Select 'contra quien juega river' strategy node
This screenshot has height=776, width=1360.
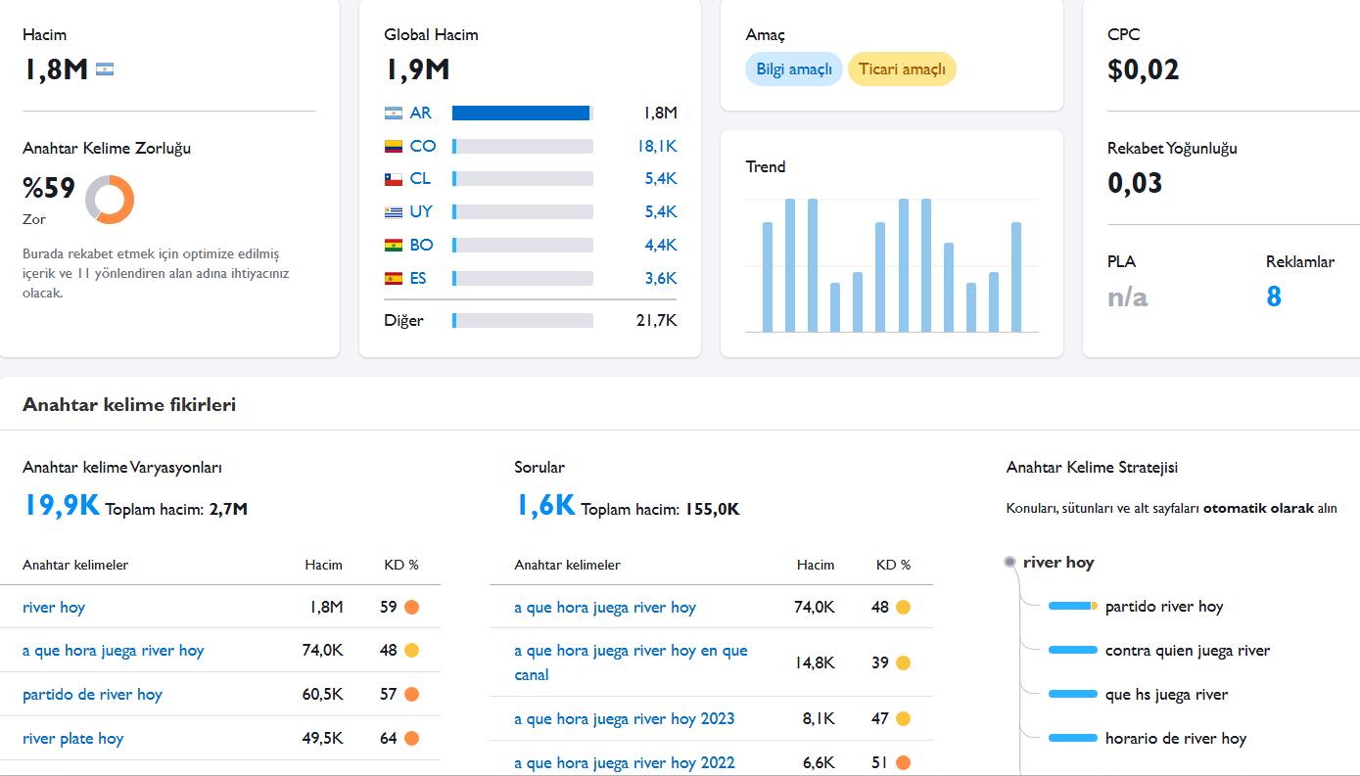1188,651
